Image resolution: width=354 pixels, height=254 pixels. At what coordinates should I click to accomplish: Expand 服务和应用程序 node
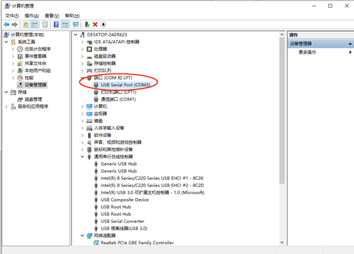pyautogui.click(x=6, y=107)
